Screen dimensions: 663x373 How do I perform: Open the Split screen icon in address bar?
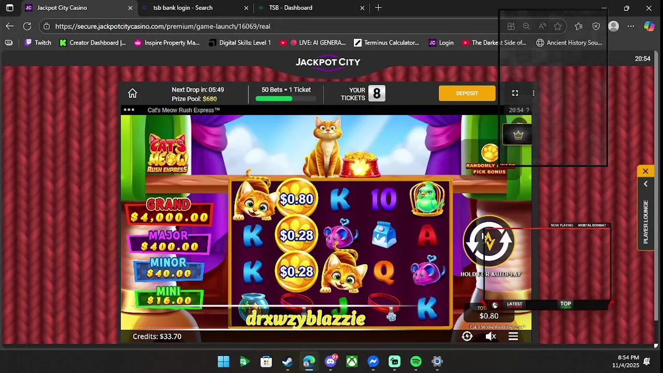511,26
